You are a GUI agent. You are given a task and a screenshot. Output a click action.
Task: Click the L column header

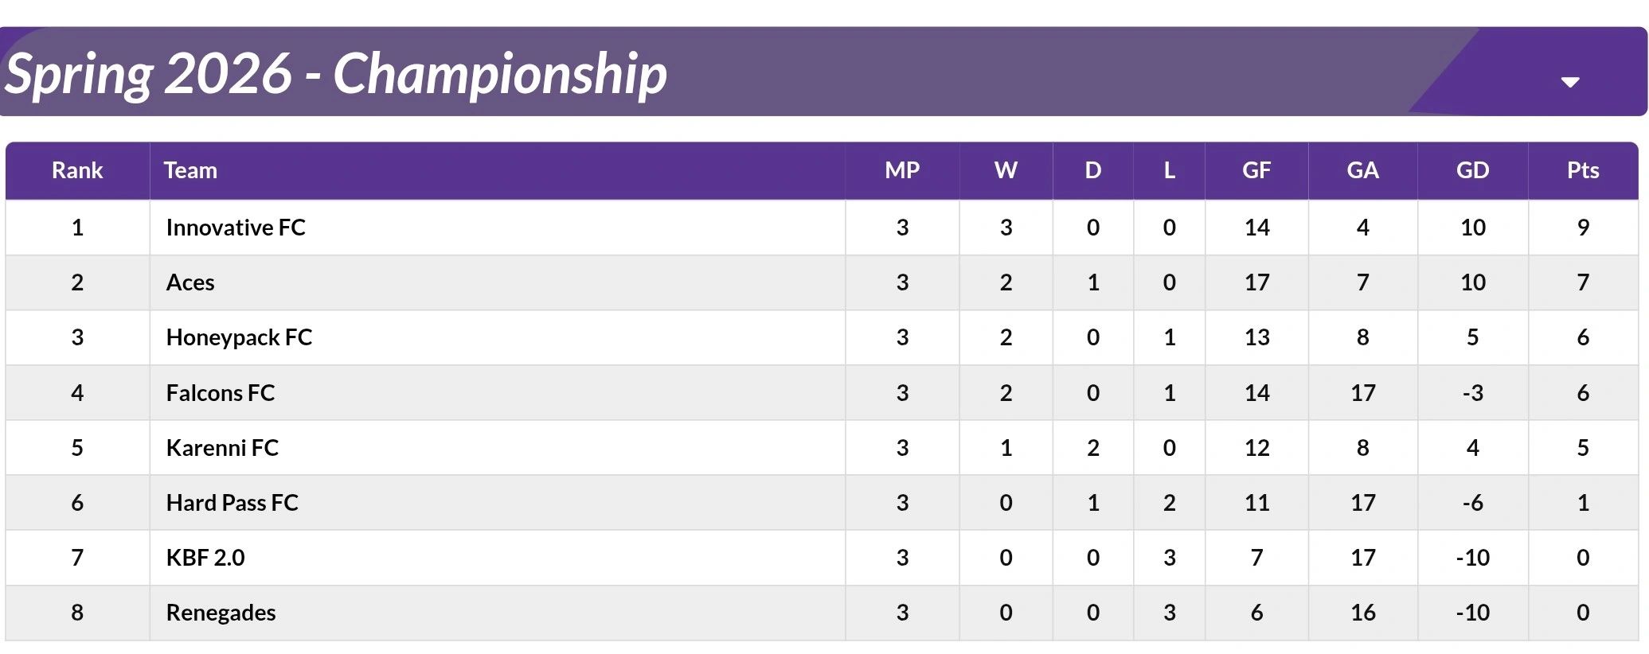click(x=1169, y=170)
